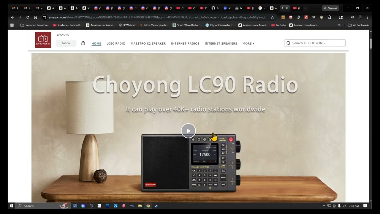Screen dimensions: 380x214
Task: Open the Short-Wave Radio F... bookmark
Action: click(187, 25)
